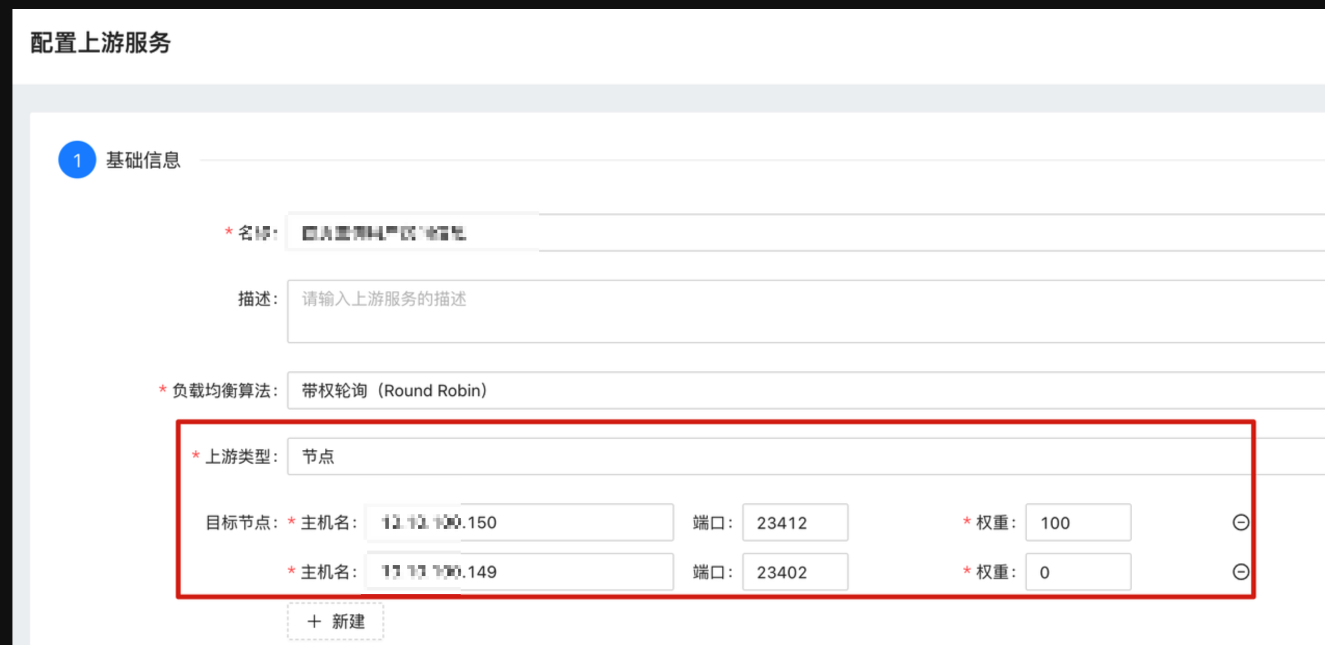
Task: Click the hostname field ending in .149
Action: tap(520, 572)
